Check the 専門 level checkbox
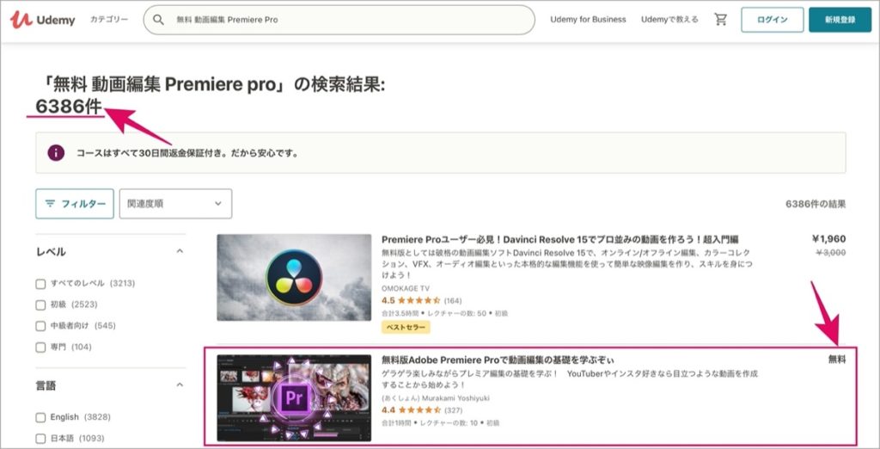This screenshot has height=449, width=880. pos(40,348)
